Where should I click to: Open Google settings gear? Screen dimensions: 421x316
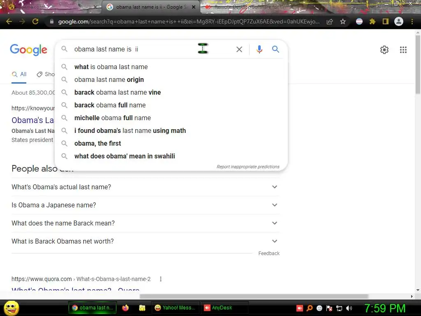384,50
